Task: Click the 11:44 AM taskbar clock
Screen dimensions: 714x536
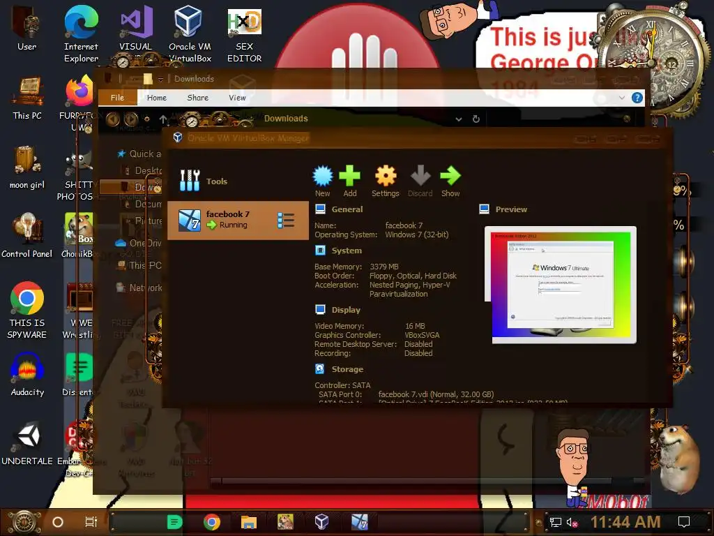Action: pyautogui.click(x=625, y=522)
